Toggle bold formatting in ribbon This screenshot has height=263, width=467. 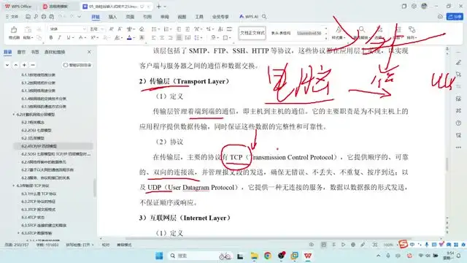(51, 37)
